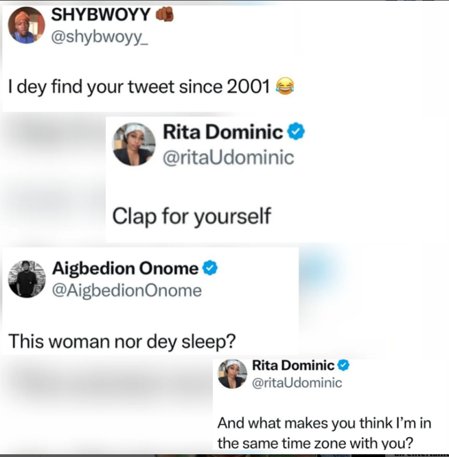Open SHYBWOYY's profile picture

pos(26,25)
